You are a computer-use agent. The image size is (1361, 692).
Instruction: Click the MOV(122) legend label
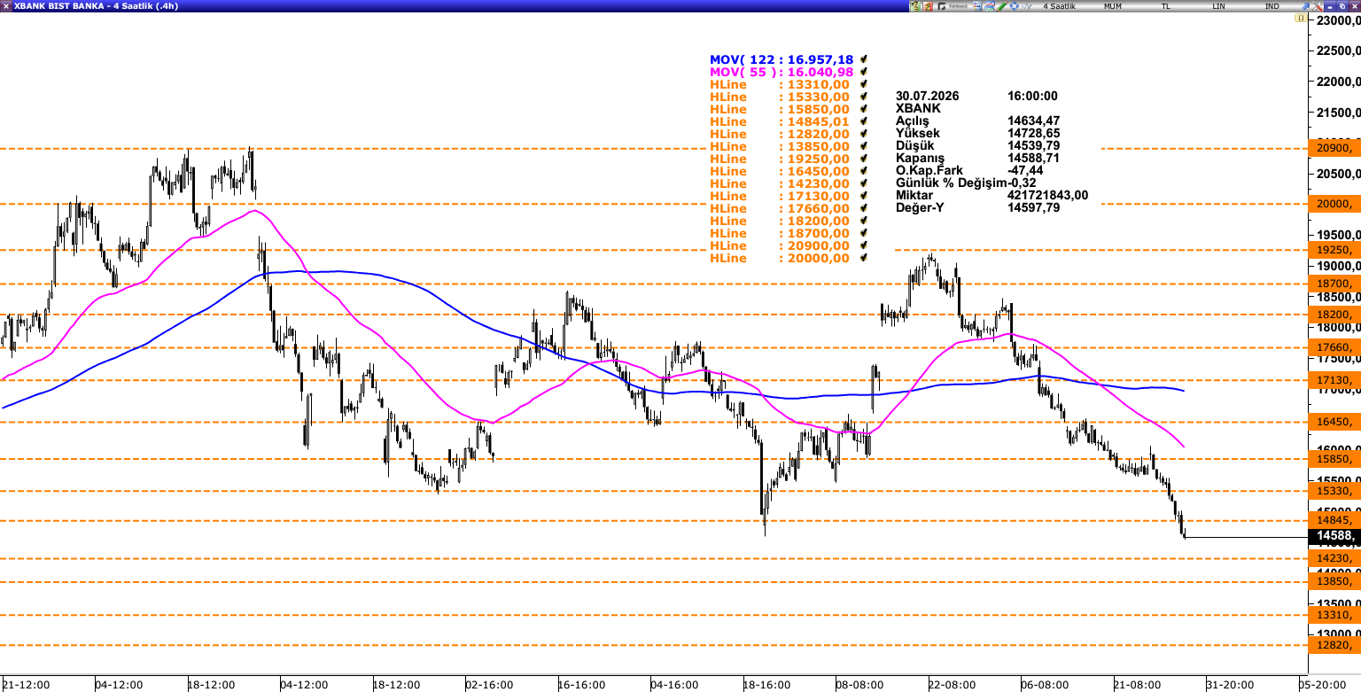tap(782, 59)
